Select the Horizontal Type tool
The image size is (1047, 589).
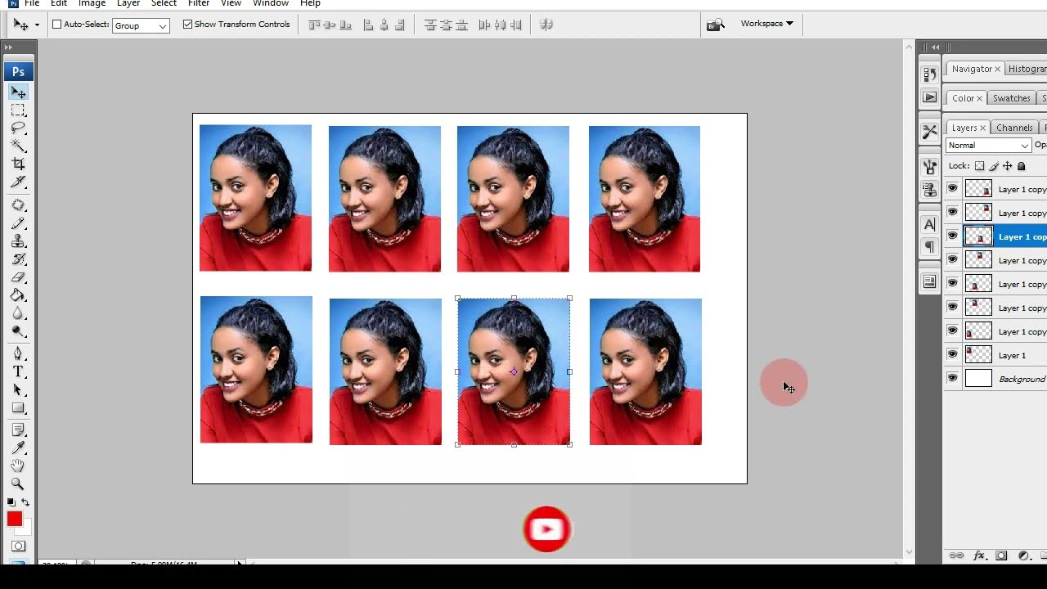point(18,371)
